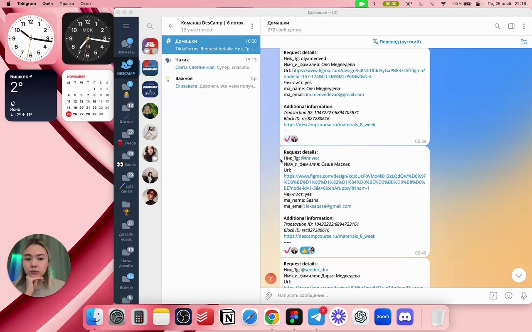The width and height of the screenshot is (532, 332).
Task: Open the Wi-Fi status menu
Action: [443, 4]
